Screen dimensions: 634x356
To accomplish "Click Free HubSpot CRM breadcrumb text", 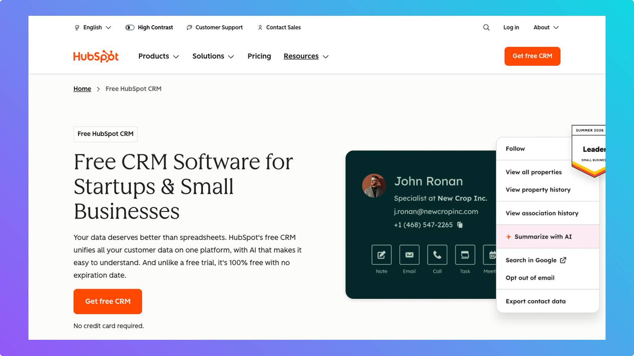I will (133, 89).
